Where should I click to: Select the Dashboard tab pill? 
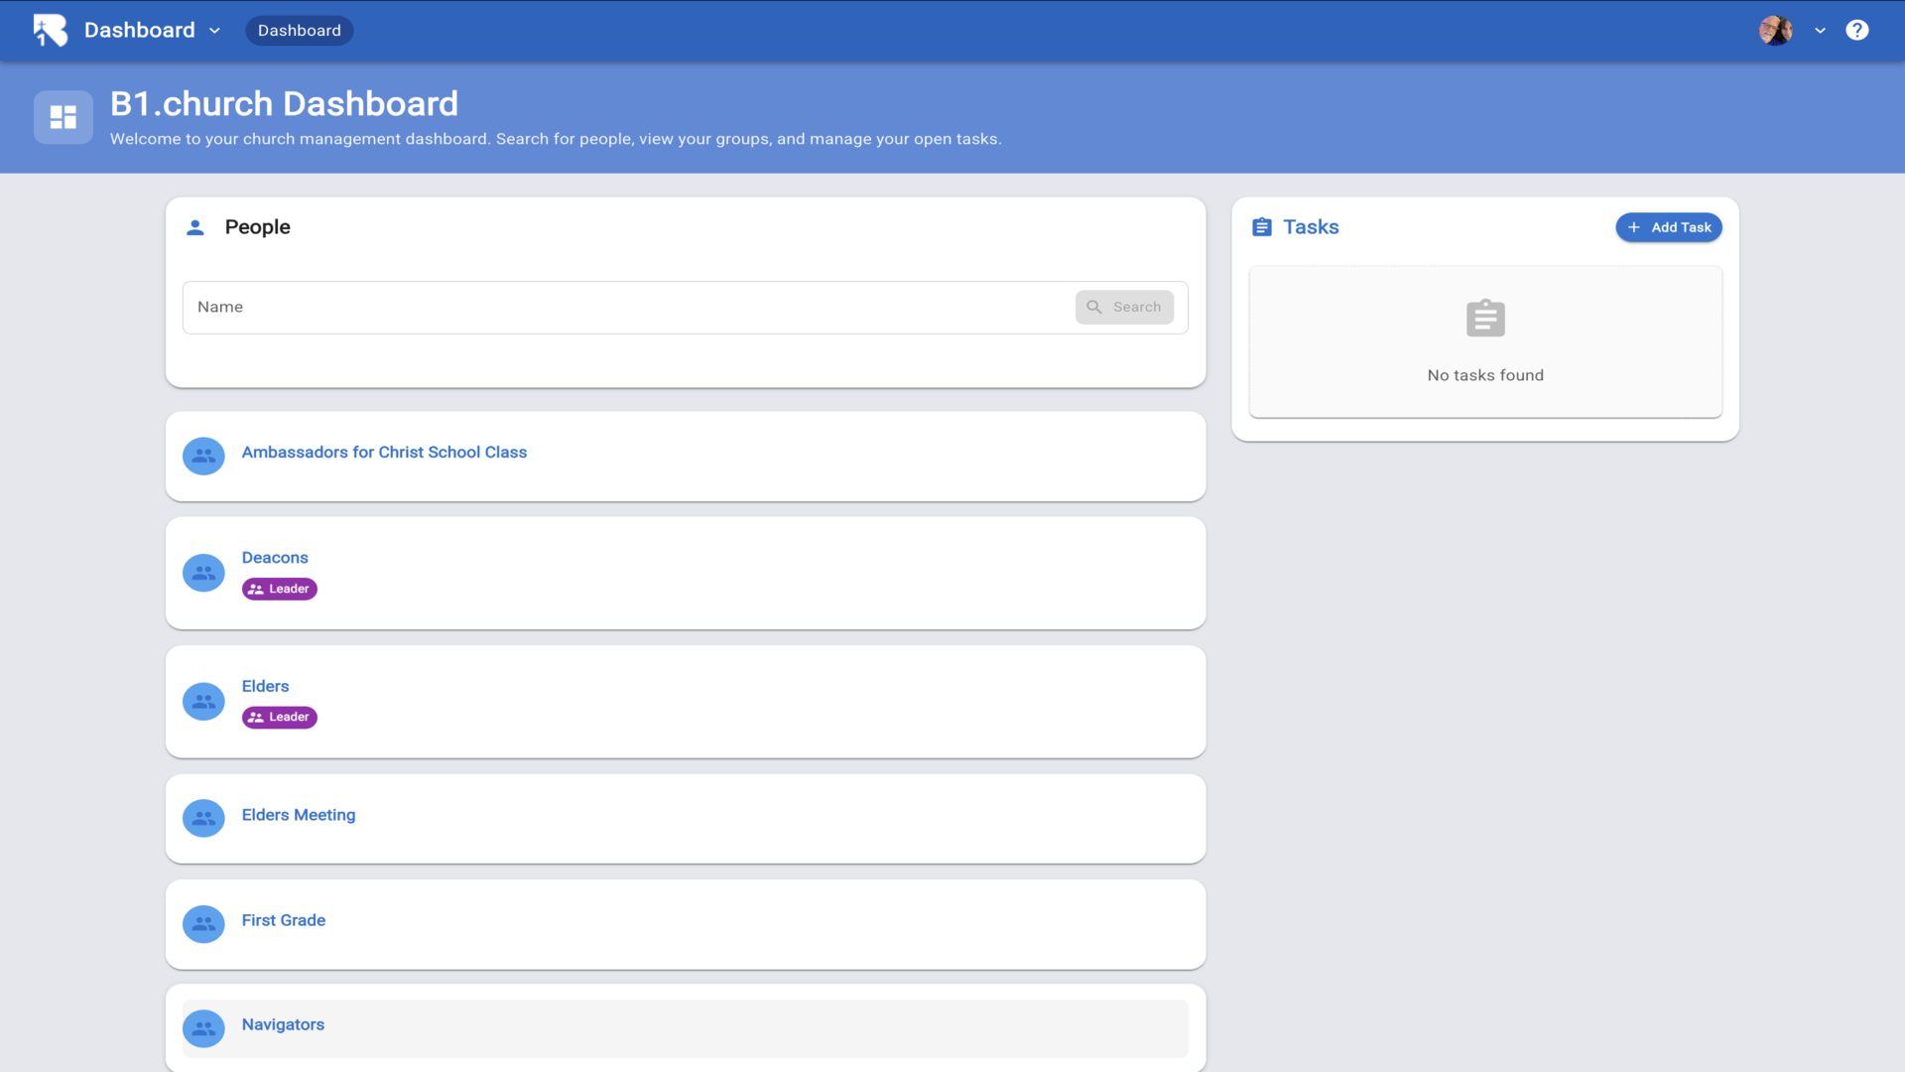tap(299, 31)
